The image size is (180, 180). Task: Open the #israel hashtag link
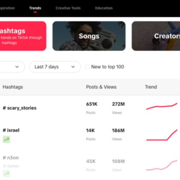coord(11,130)
